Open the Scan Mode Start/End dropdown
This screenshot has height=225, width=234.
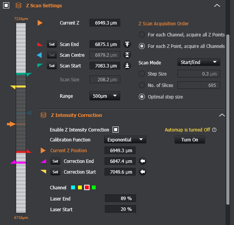click(199, 62)
